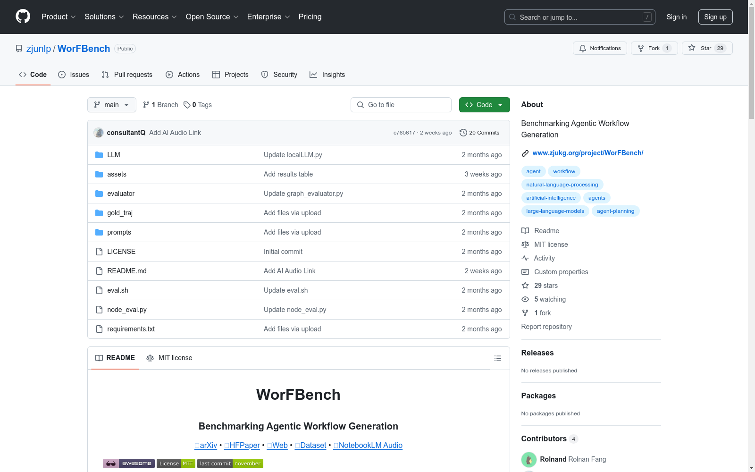Click Rolnand contributor avatar

[529, 459]
